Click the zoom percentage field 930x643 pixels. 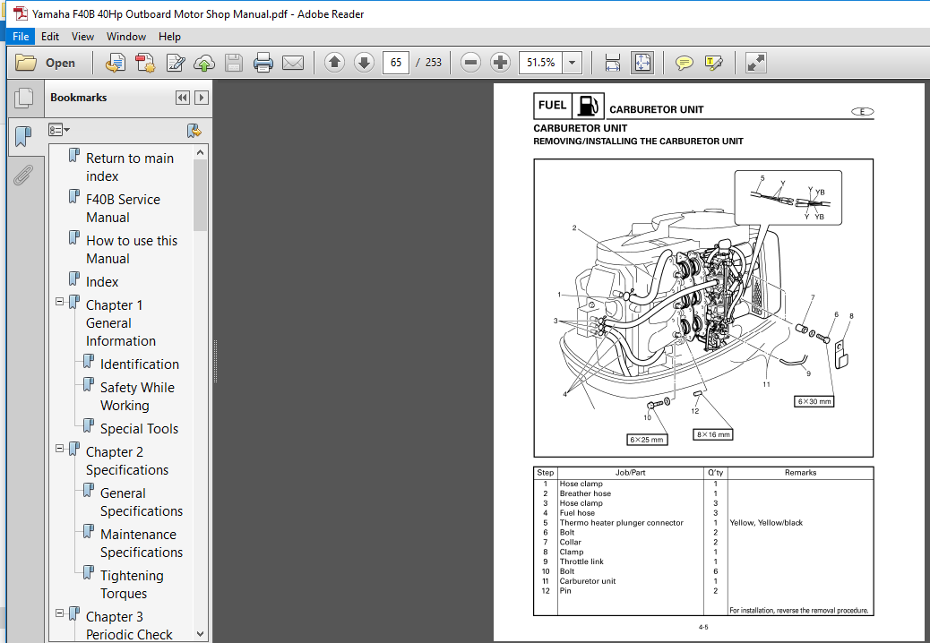541,62
